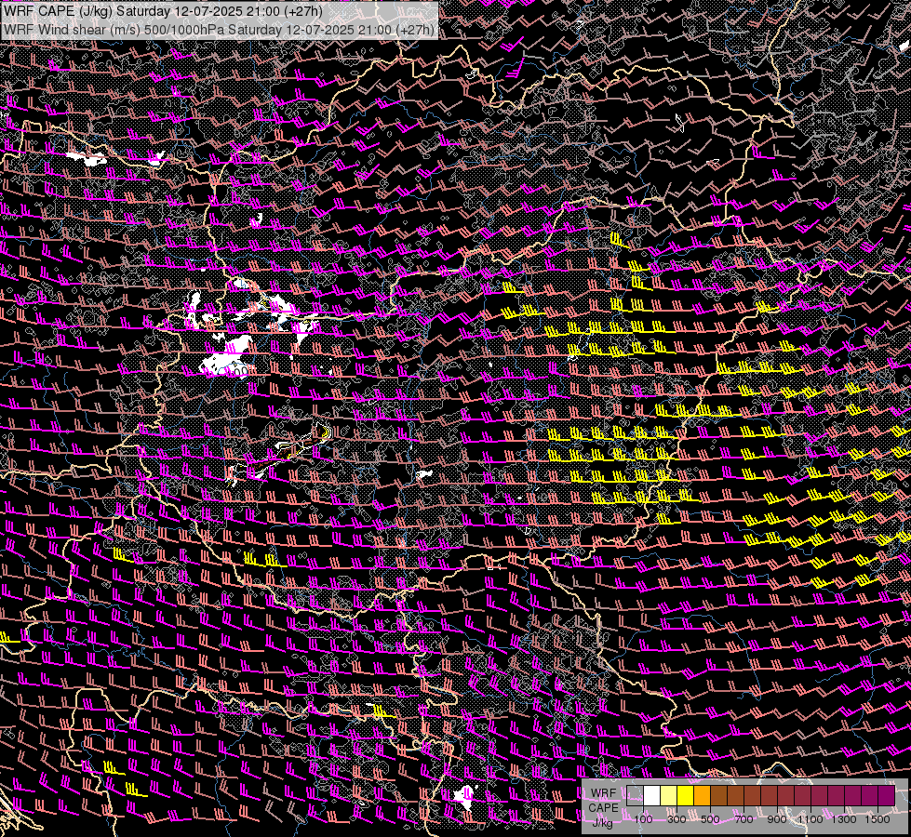
Task: Click the legend value 300
Action: (x=677, y=819)
